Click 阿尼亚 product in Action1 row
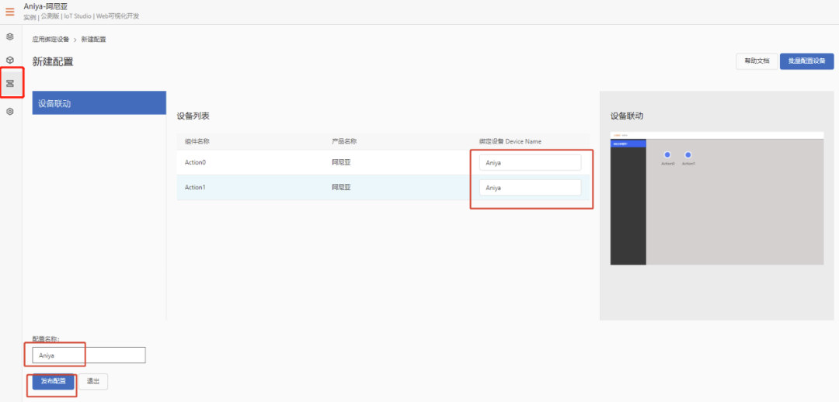Viewport: 839px width, 402px height. pos(341,188)
